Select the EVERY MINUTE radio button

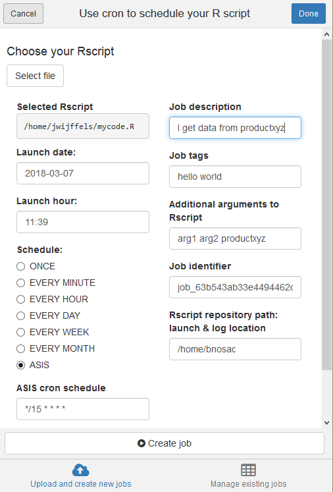click(x=20, y=283)
